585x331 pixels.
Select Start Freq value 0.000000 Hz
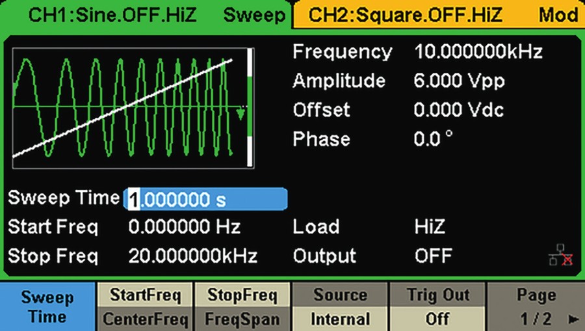tap(185, 226)
